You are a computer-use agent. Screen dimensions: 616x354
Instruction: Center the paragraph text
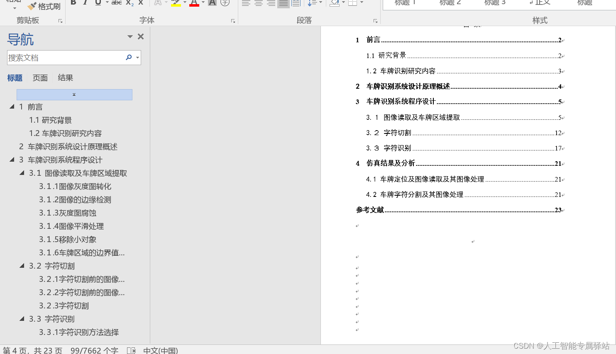click(x=258, y=3)
